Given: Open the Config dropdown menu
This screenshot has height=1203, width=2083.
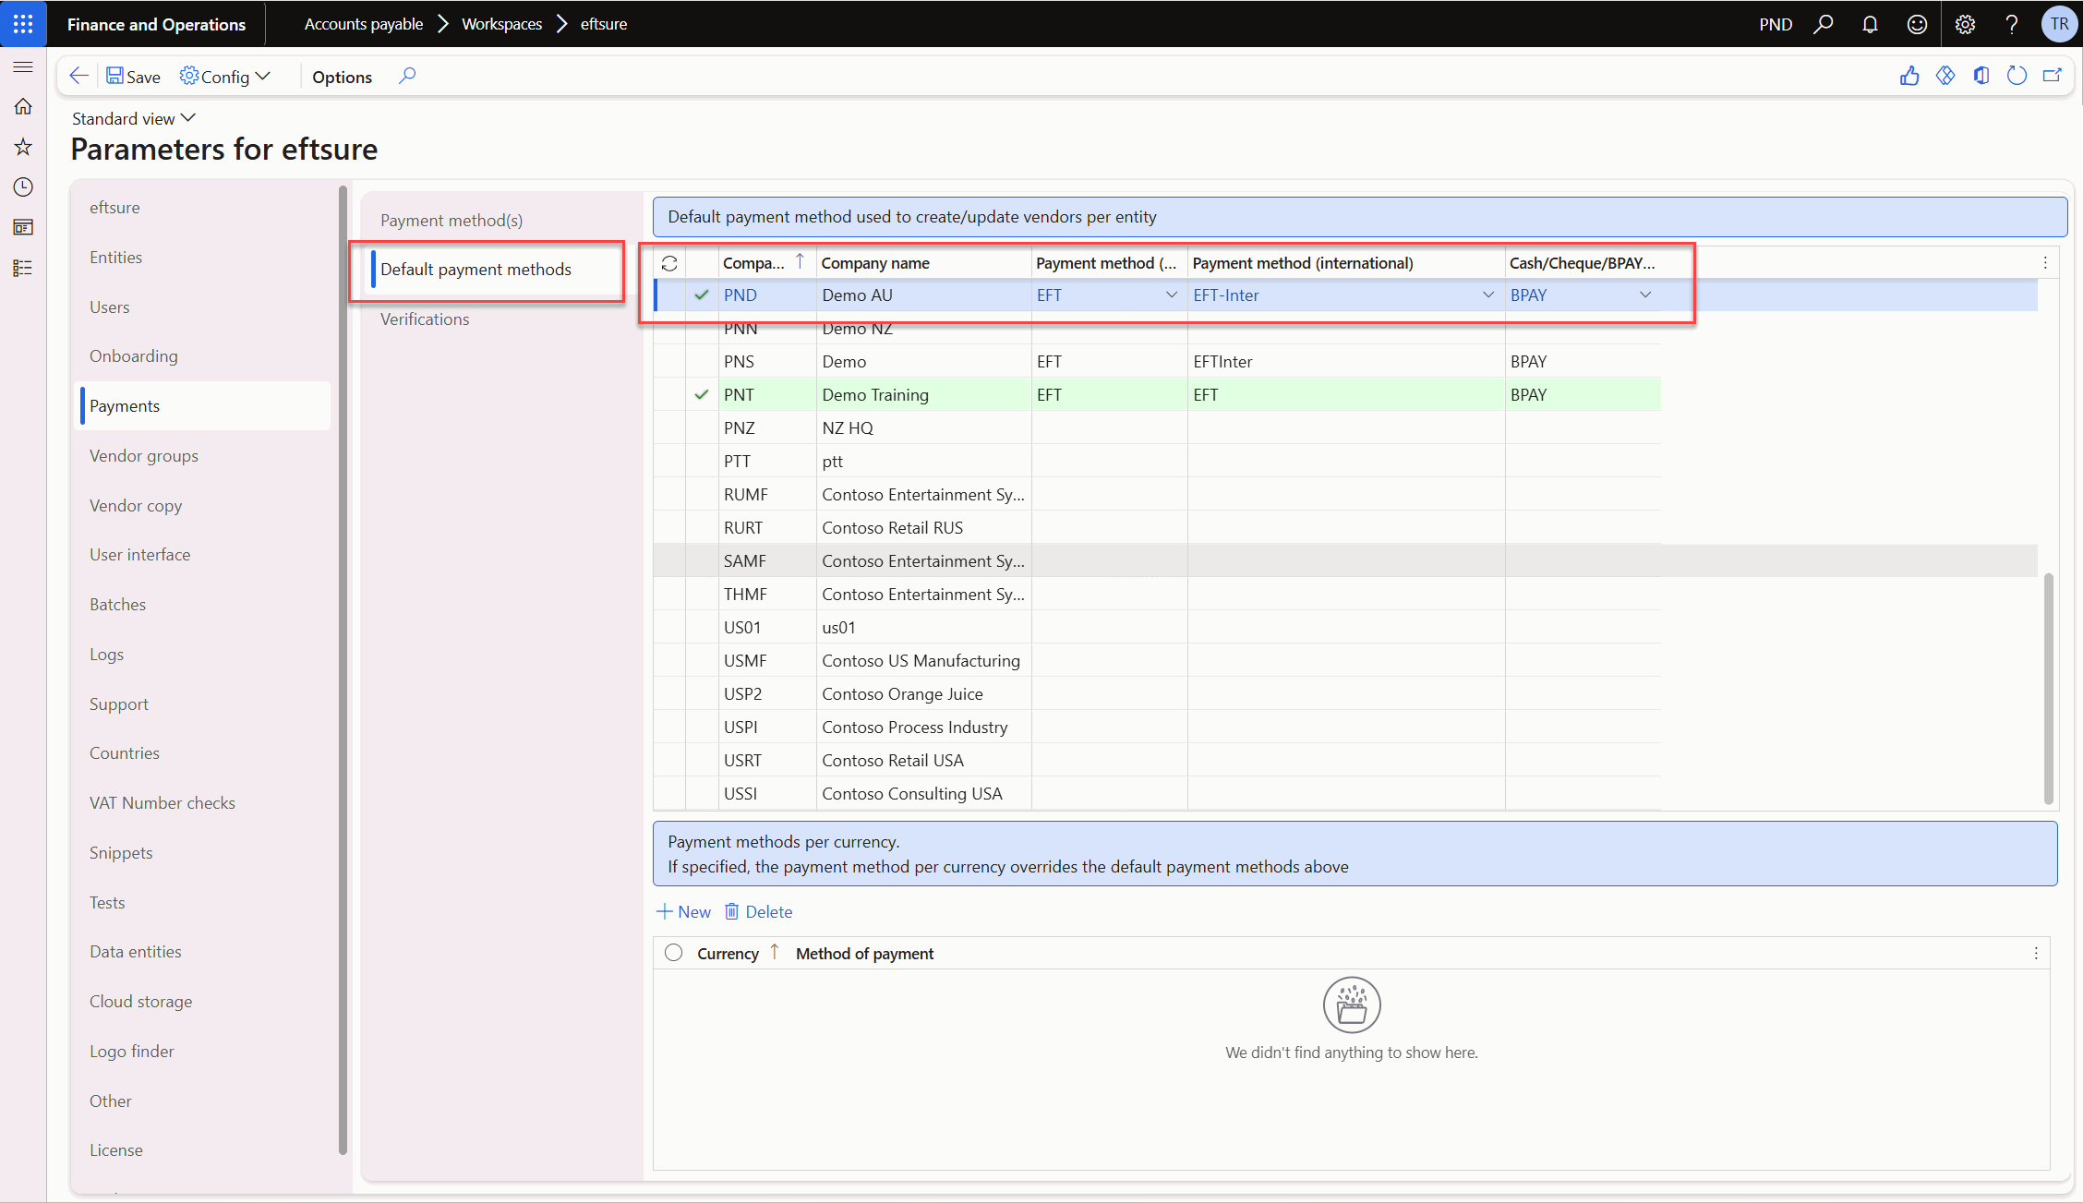Looking at the screenshot, I should pos(225,77).
